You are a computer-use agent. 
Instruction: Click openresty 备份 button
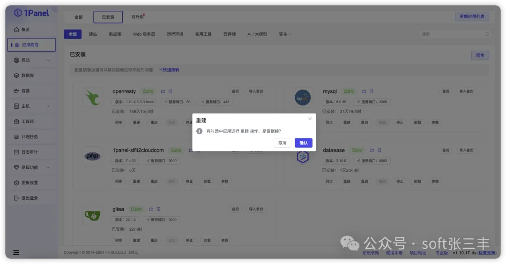click(x=236, y=91)
